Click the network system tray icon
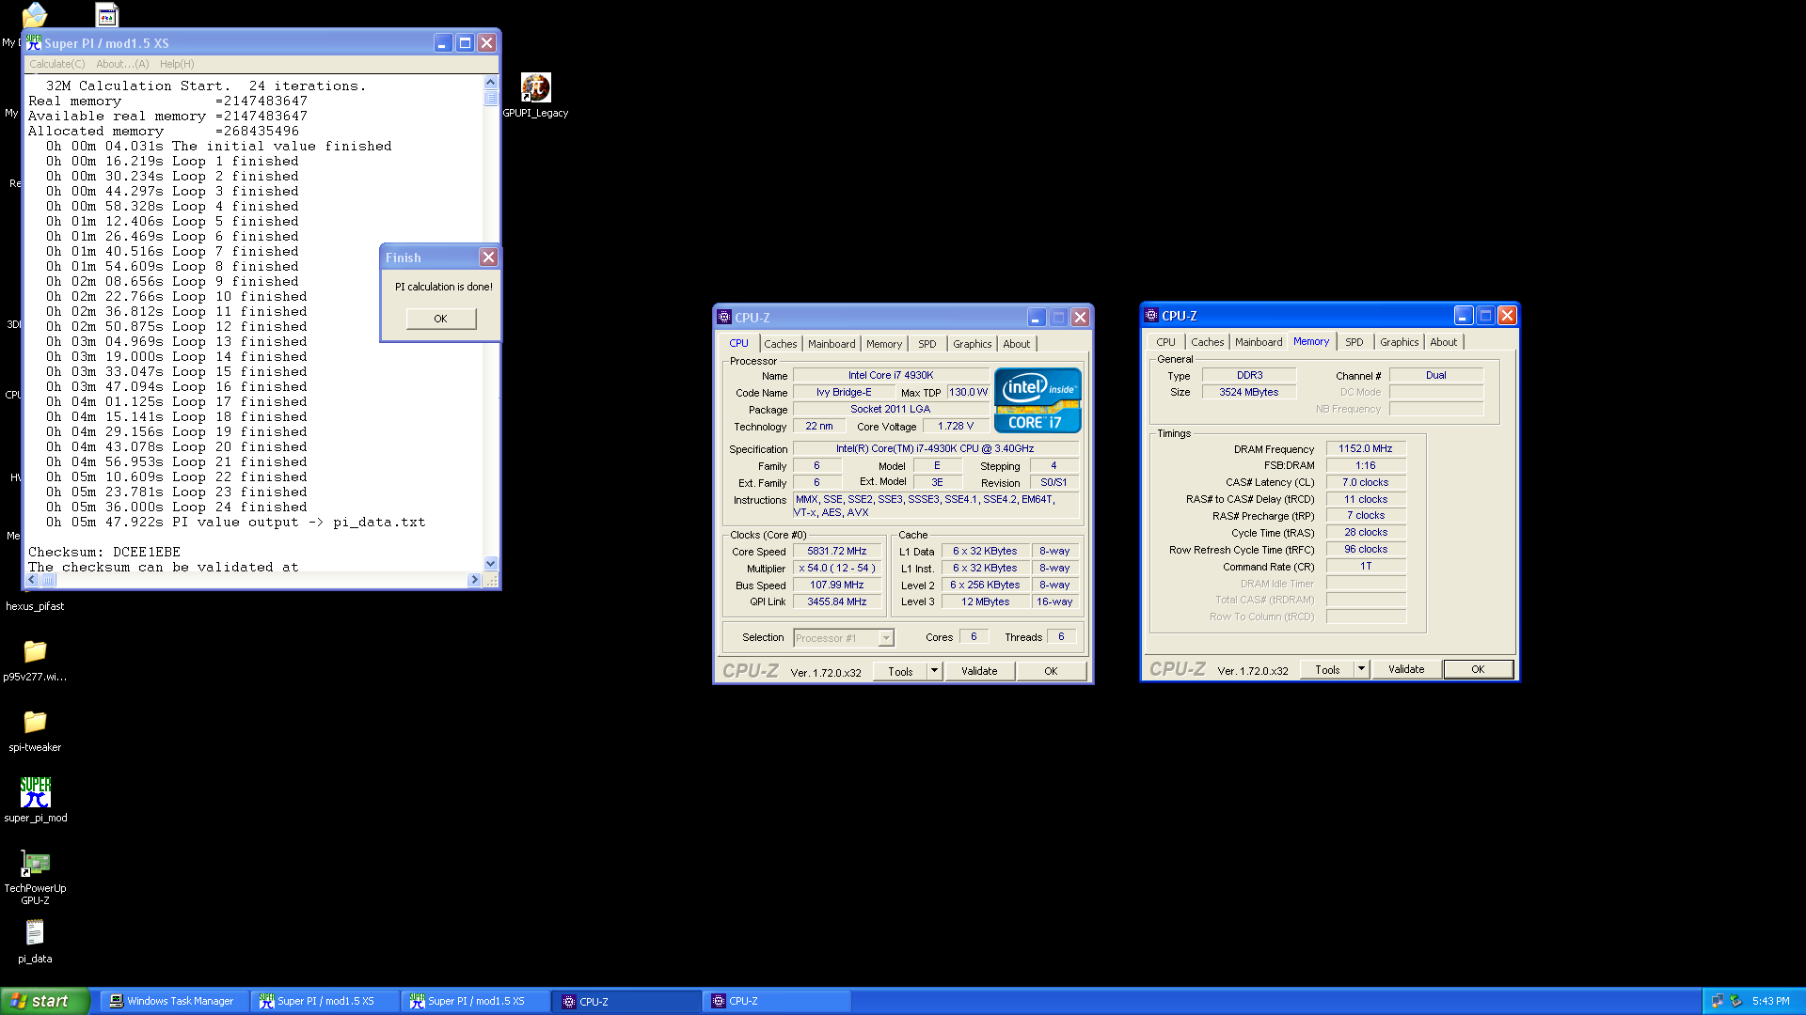 coord(1718,1001)
